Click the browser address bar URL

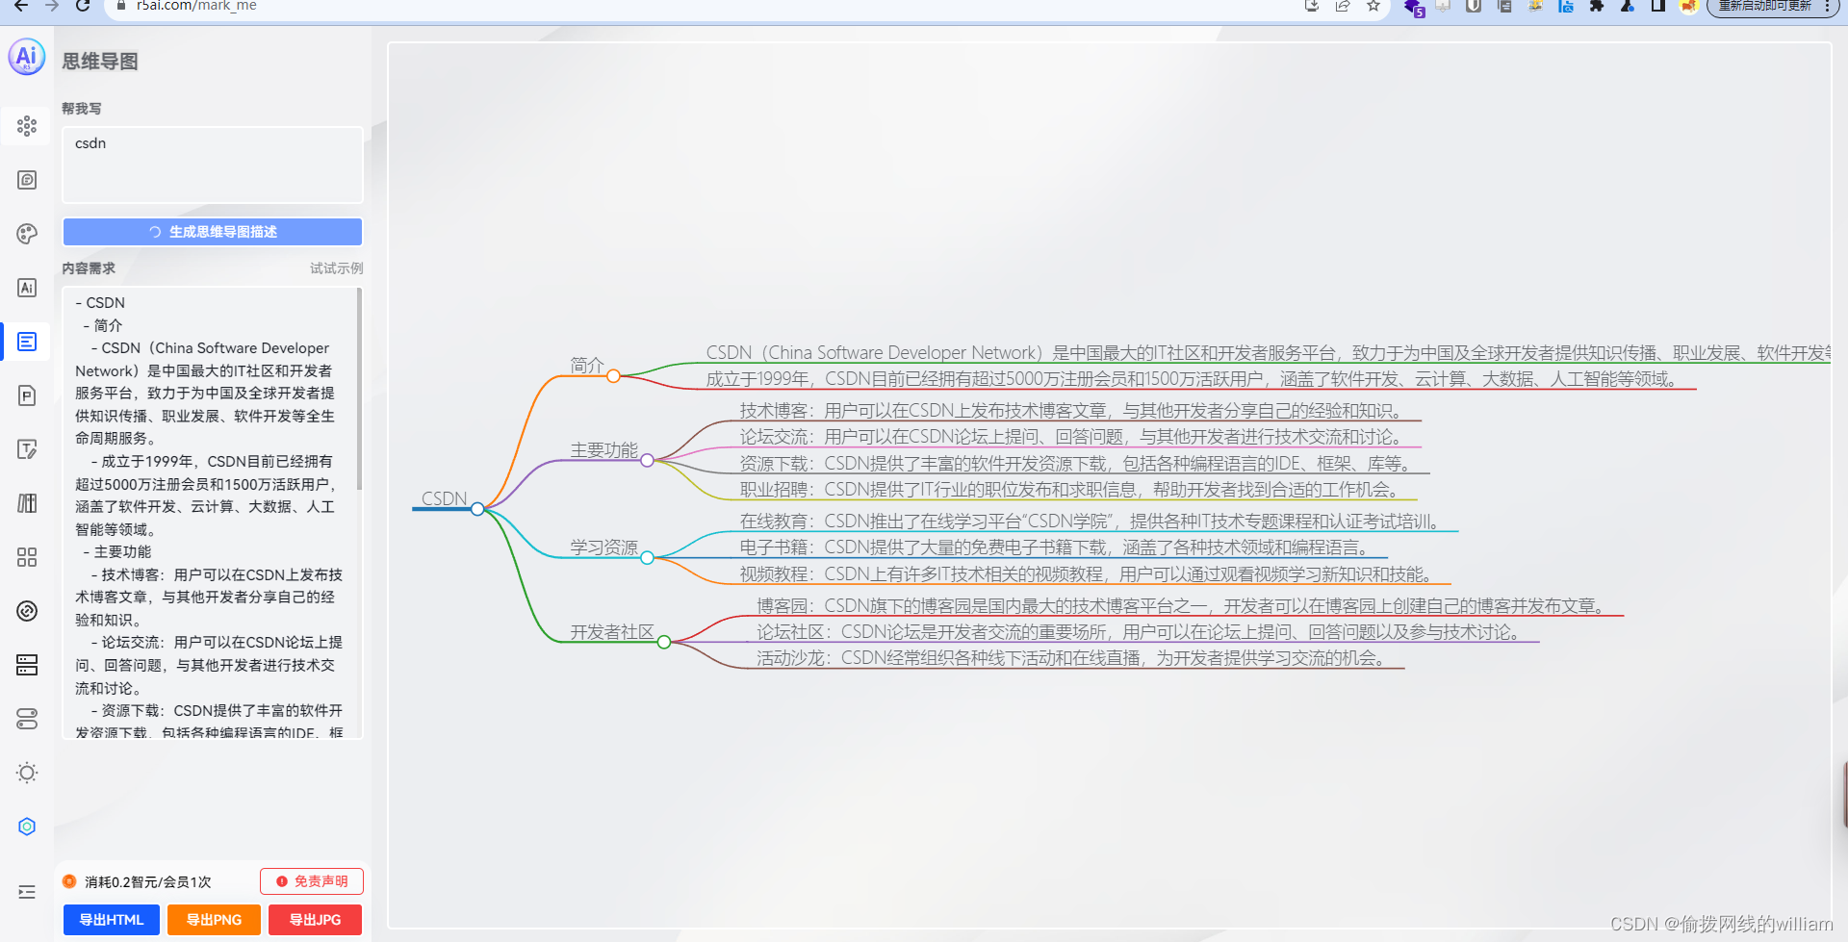point(196,6)
